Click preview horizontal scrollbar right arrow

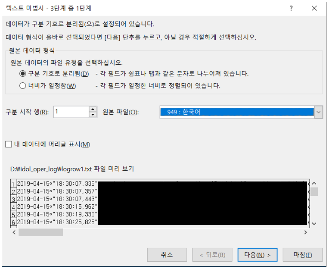coord(305,232)
